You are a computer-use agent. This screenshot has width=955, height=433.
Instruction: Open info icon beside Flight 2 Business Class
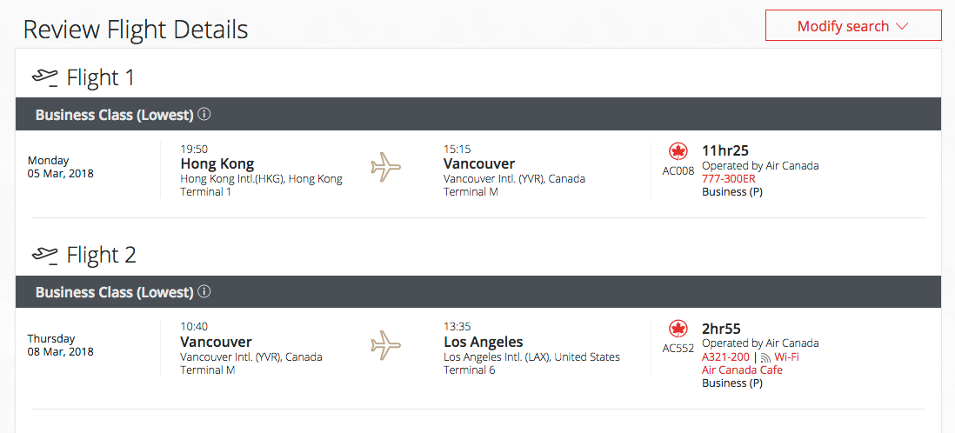pos(204,292)
